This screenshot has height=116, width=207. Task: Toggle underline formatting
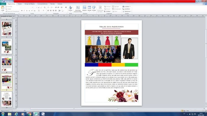27,11
